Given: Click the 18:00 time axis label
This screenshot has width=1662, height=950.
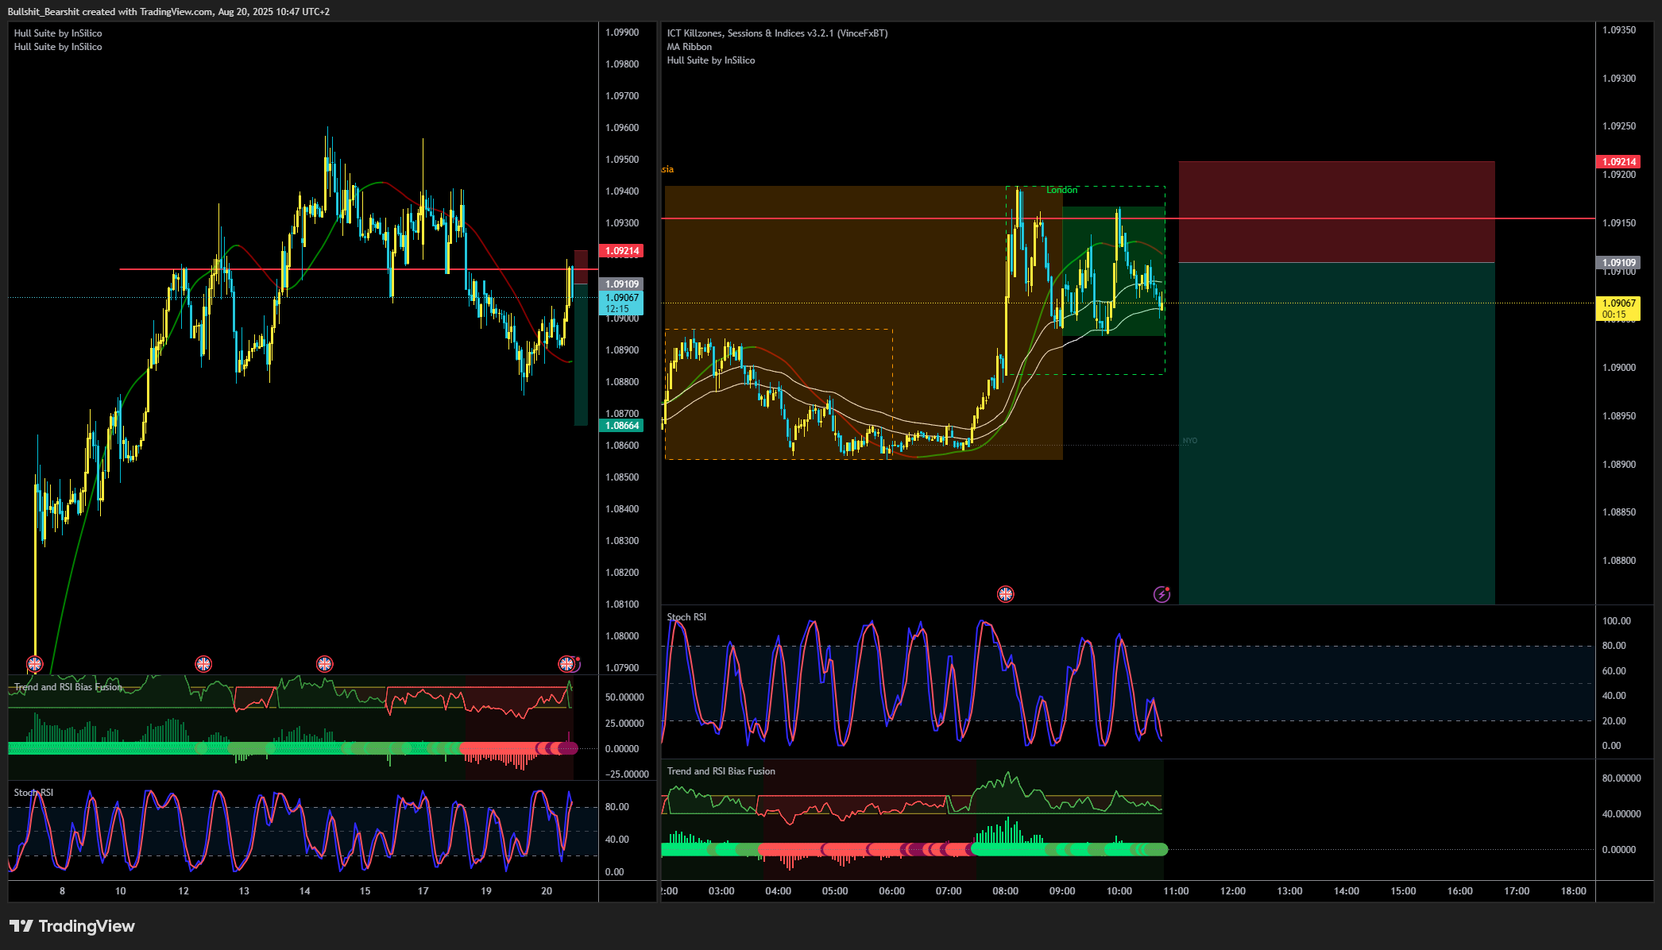Looking at the screenshot, I should (x=1573, y=891).
